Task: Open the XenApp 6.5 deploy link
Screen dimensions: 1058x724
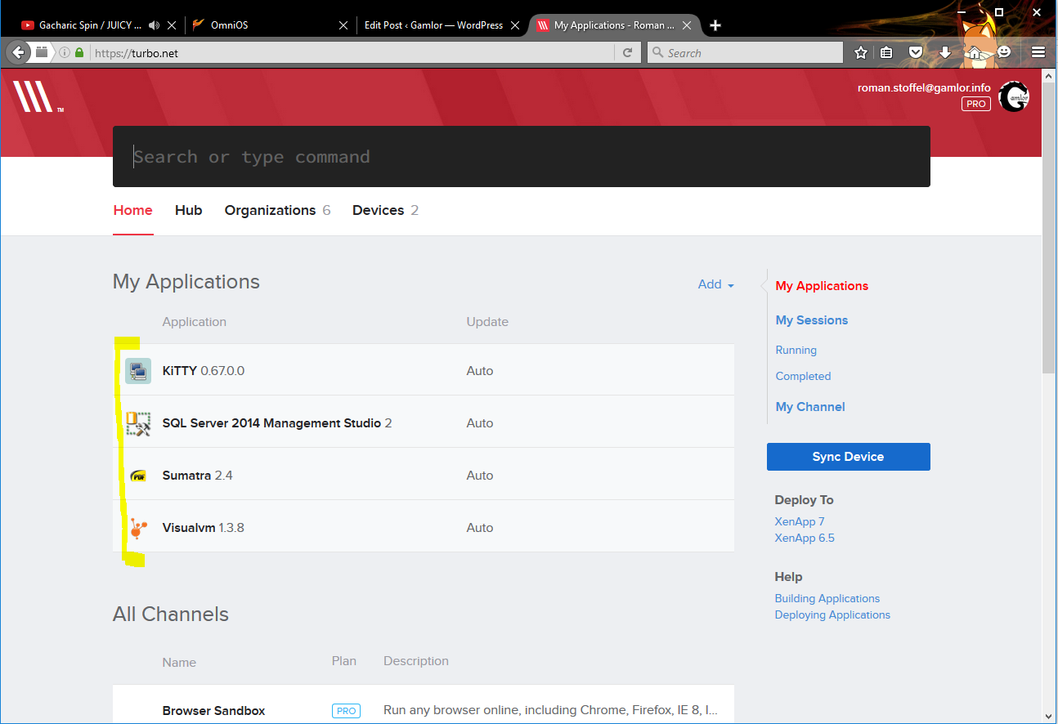Action: click(x=805, y=538)
